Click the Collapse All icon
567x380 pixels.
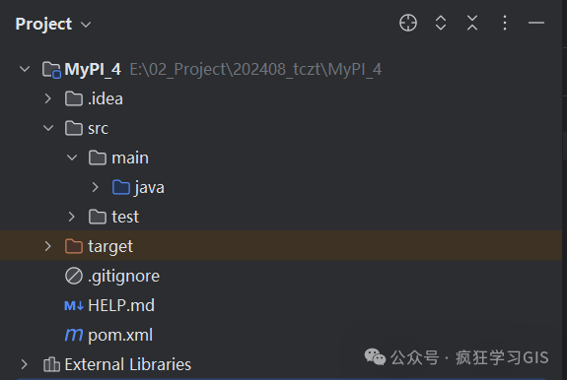tap(472, 23)
